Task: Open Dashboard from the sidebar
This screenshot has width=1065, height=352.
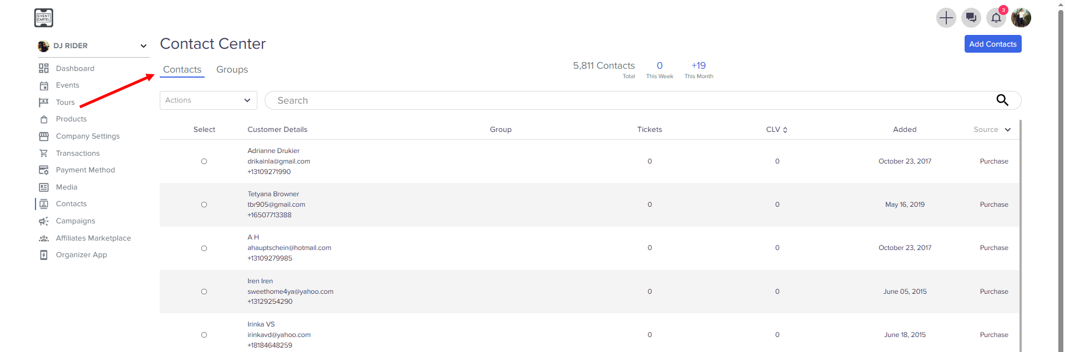Action: 75,68
